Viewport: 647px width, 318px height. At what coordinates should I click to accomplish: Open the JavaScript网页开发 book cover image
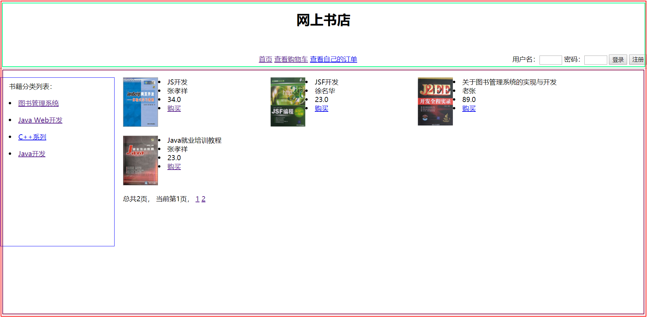coord(140,102)
